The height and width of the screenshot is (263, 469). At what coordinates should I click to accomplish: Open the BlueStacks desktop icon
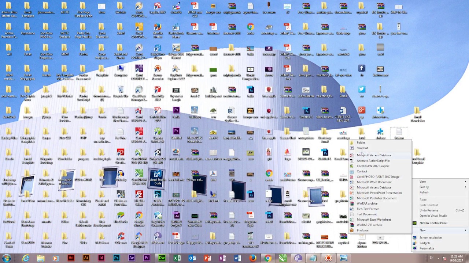[x=121, y=218]
